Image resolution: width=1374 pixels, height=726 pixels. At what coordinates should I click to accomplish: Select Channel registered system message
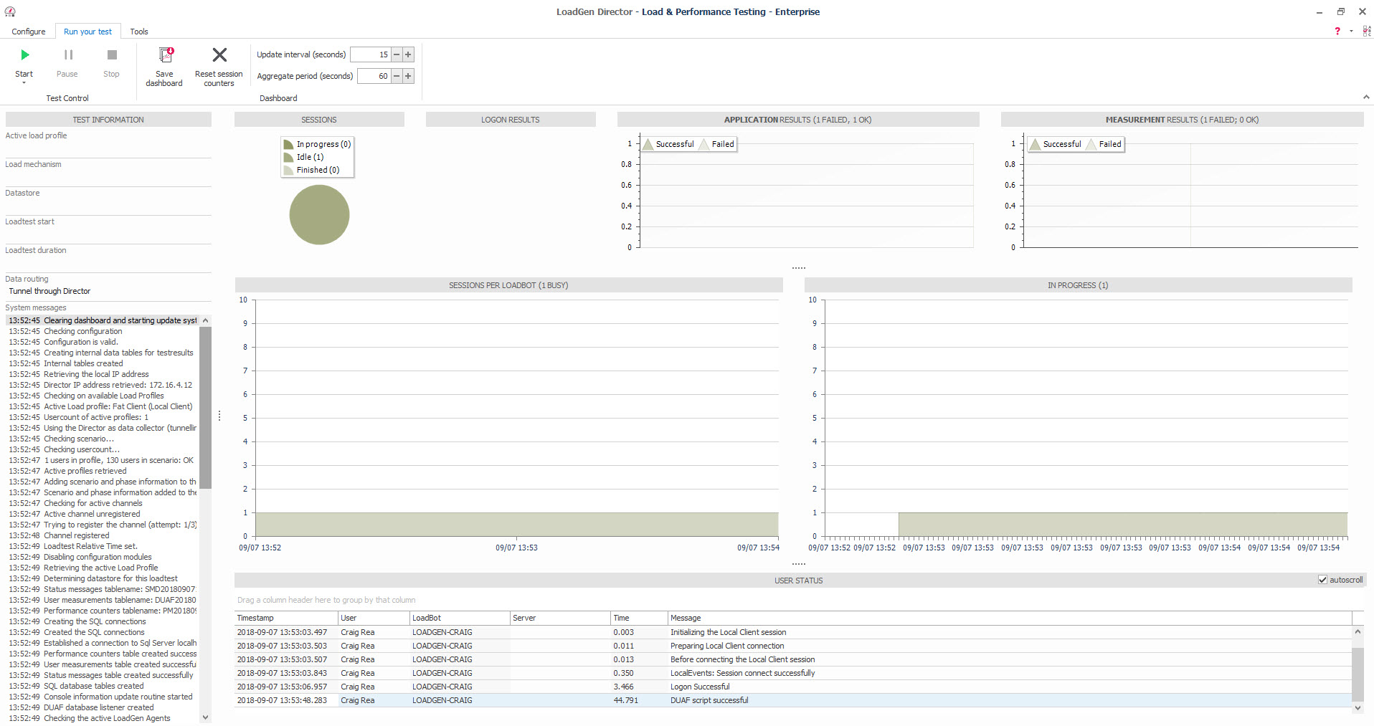(103, 535)
